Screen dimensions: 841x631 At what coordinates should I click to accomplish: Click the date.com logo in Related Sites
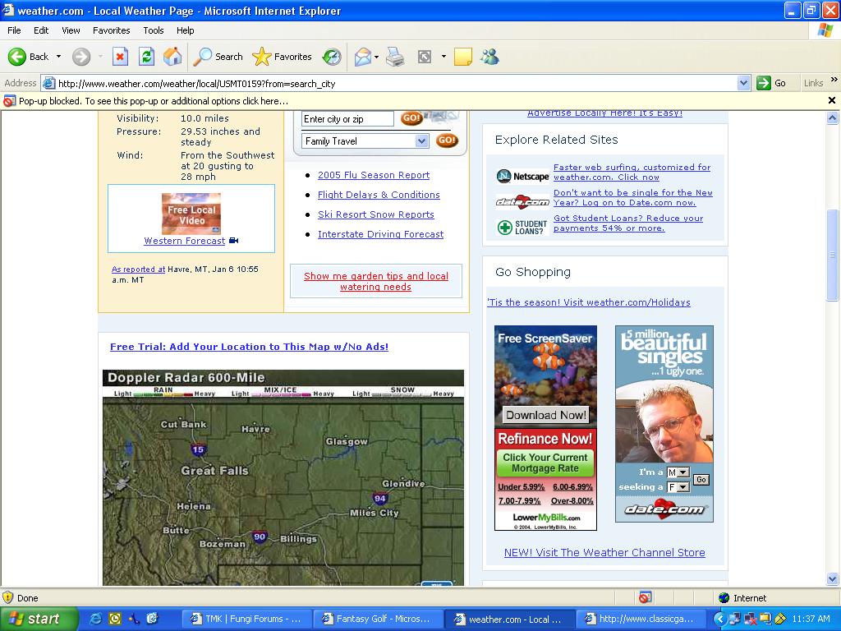pyautogui.click(x=522, y=202)
